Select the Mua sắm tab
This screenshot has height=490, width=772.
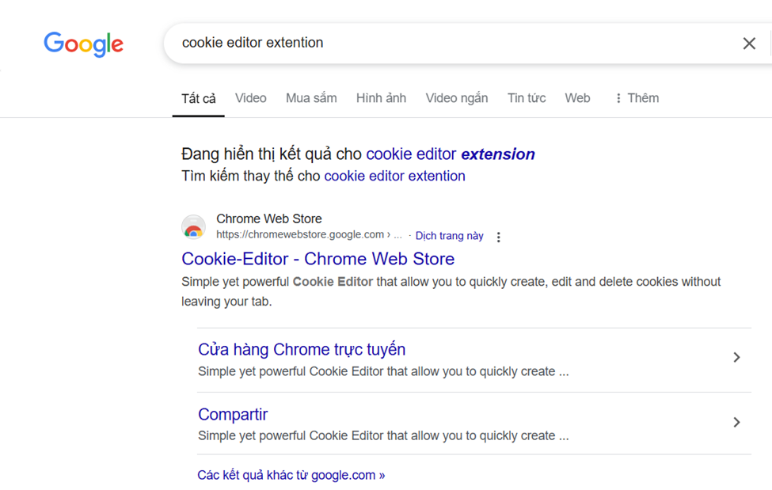coord(311,98)
